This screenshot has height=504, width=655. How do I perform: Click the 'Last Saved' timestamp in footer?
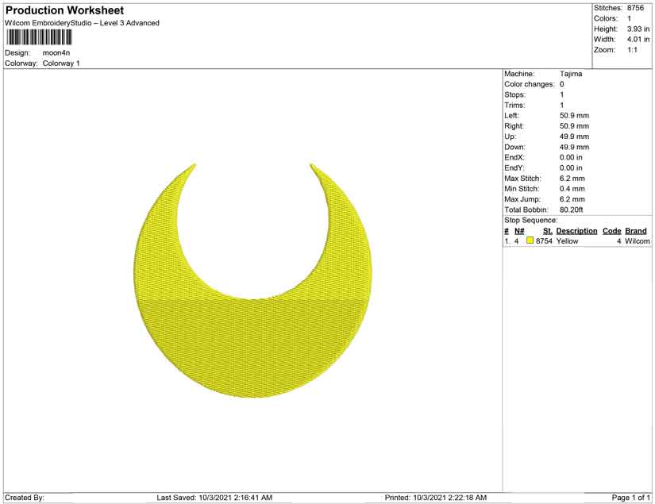click(x=214, y=498)
